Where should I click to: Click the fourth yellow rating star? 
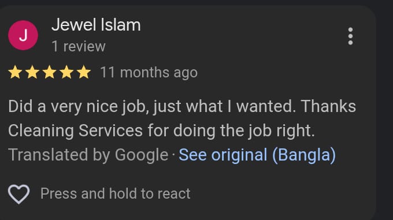coord(66,72)
